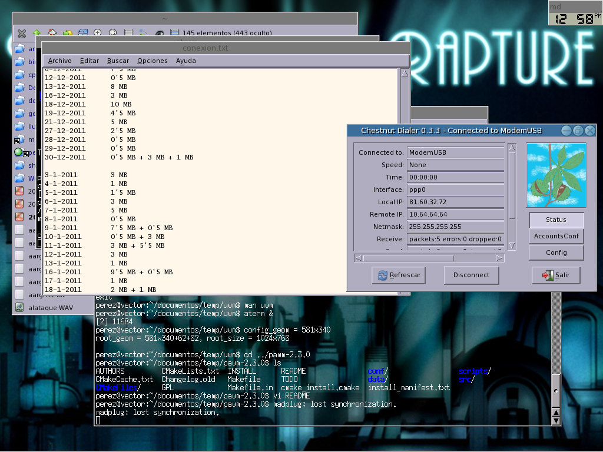Open the Editar menu
The width and height of the screenshot is (603, 452).
coord(90,61)
